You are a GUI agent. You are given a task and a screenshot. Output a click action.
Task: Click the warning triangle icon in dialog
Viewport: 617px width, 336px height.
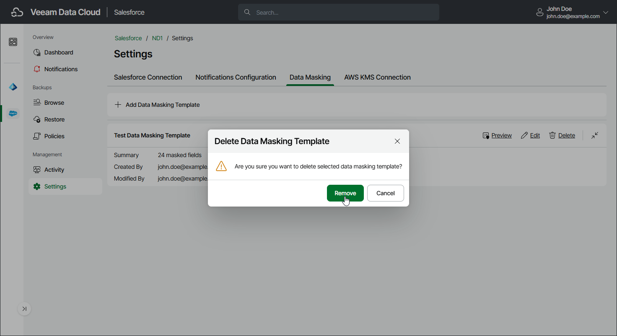coord(221,166)
